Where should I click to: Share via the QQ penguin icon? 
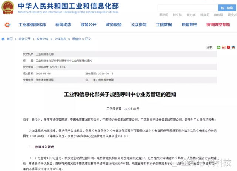point(233,47)
